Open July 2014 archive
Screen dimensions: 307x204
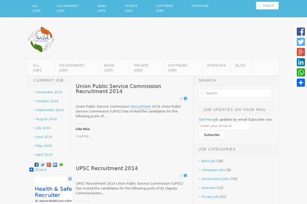pyautogui.click(x=43, y=128)
